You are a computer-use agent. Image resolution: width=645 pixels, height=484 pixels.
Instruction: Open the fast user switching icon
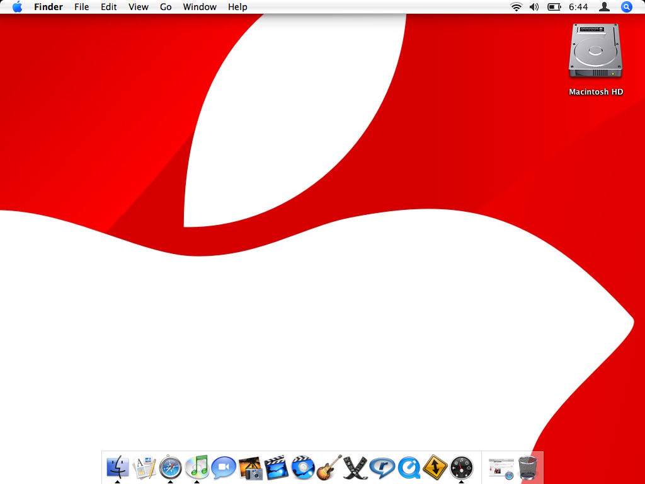pos(604,6)
